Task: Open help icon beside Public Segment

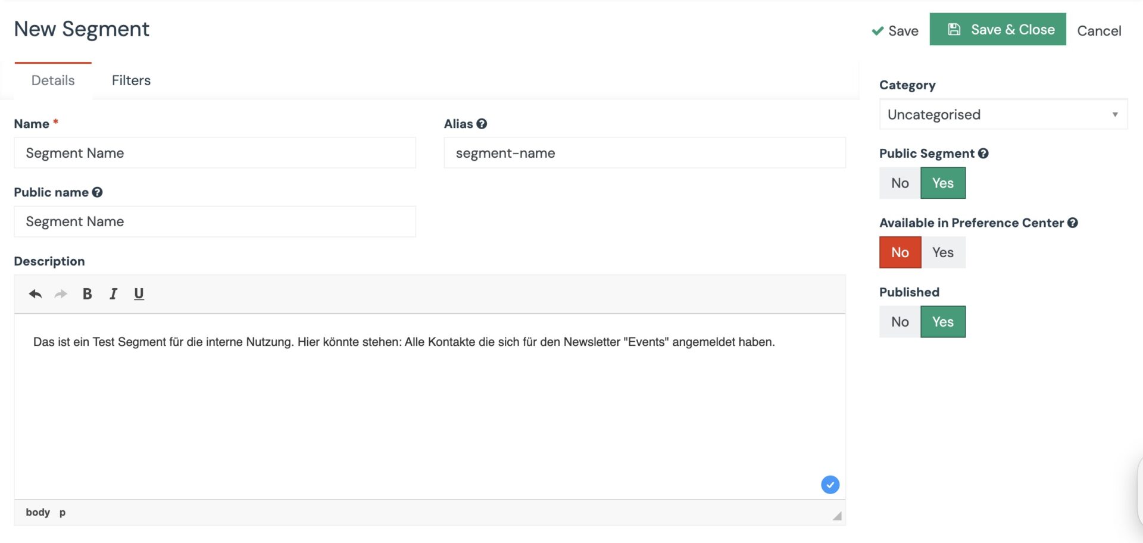Action: [983, 154]
